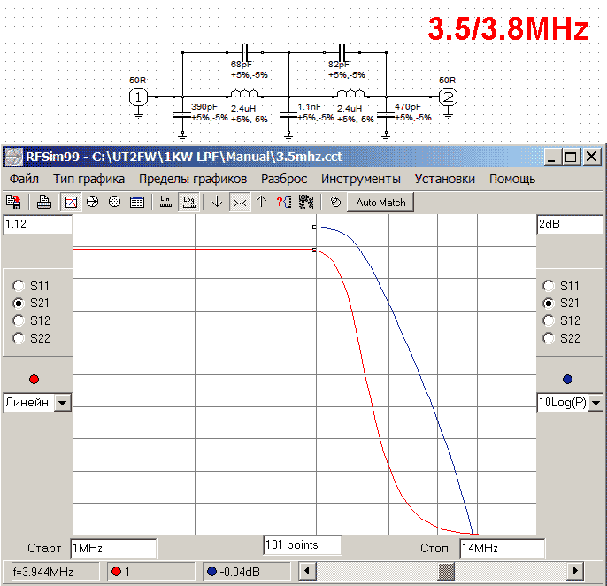
Task: Click the blue trace color dot
Action: [x=567, y=379]
